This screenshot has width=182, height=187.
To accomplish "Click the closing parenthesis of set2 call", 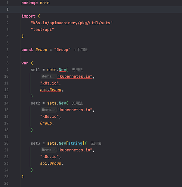I will (32, 130).
